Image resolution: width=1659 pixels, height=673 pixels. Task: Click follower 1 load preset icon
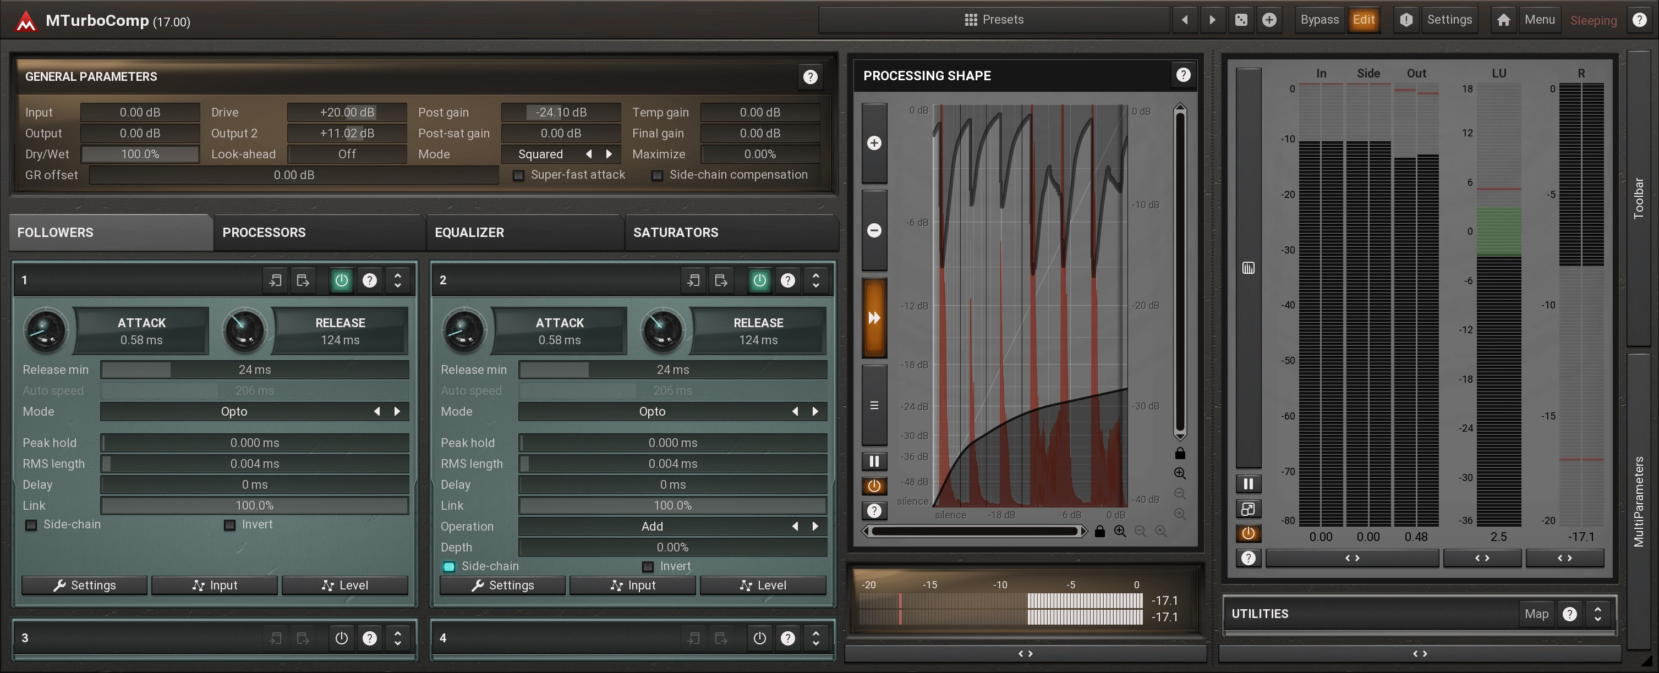tap(275, 280)
